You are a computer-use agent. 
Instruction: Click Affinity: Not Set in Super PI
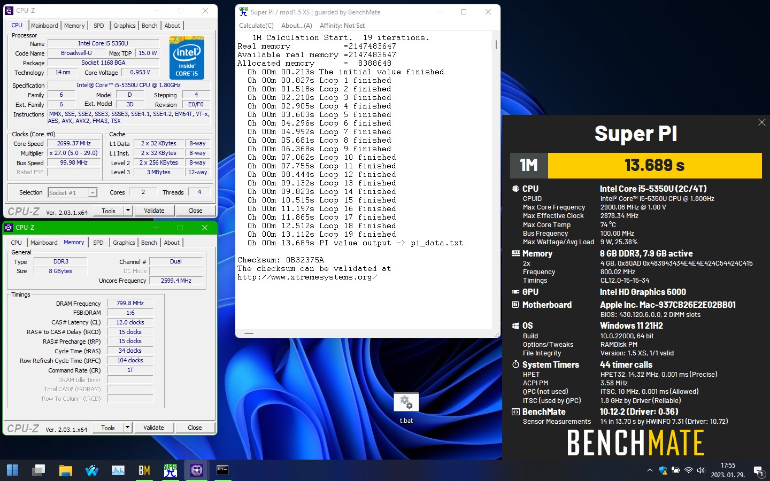tap(342, 26)
